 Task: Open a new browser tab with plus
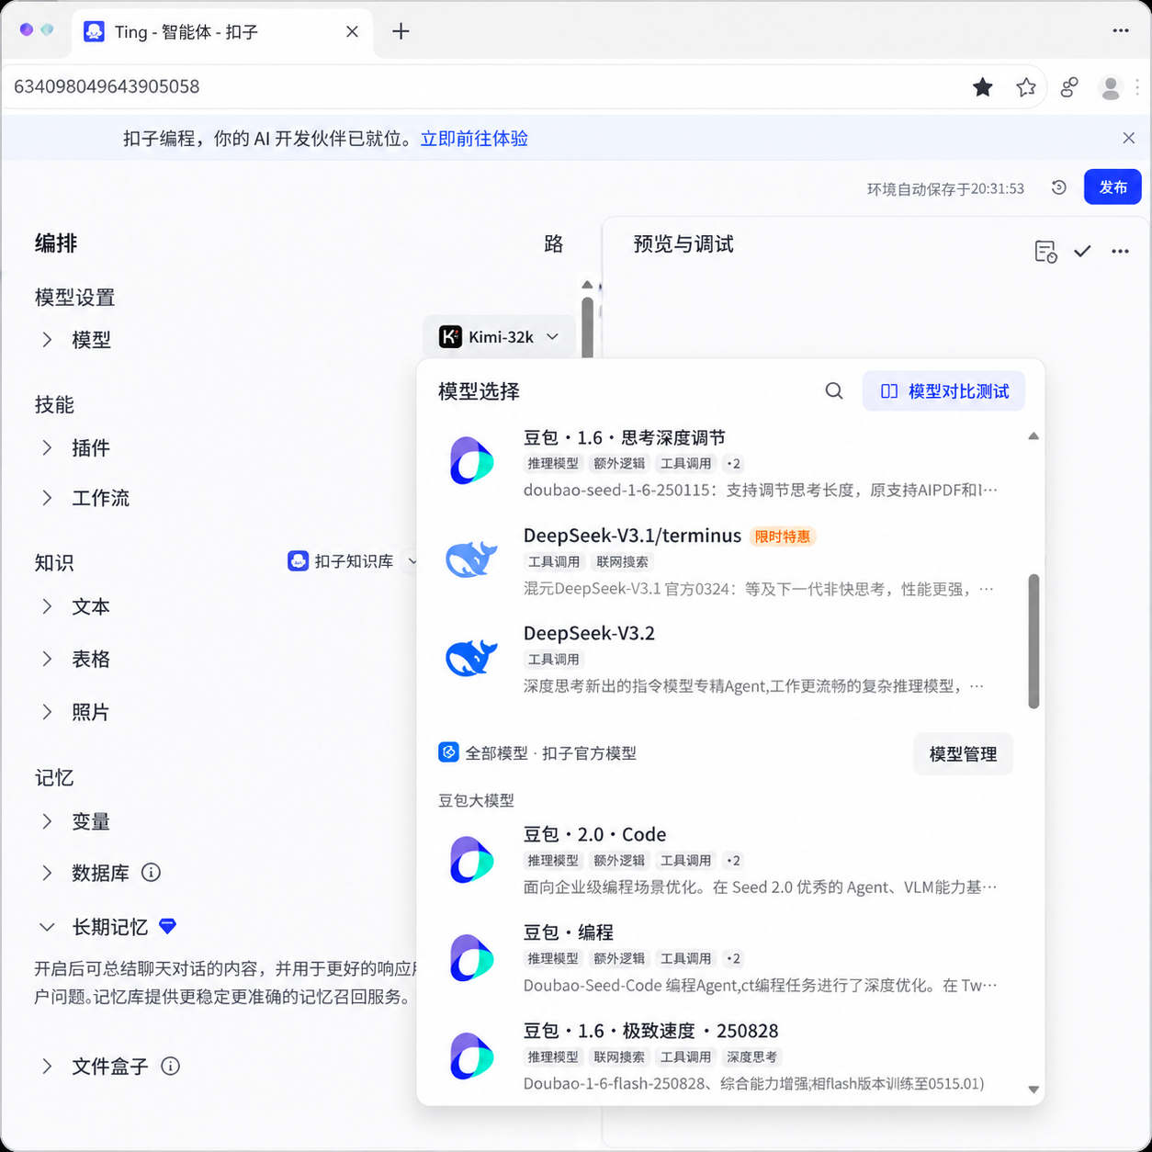401,31
